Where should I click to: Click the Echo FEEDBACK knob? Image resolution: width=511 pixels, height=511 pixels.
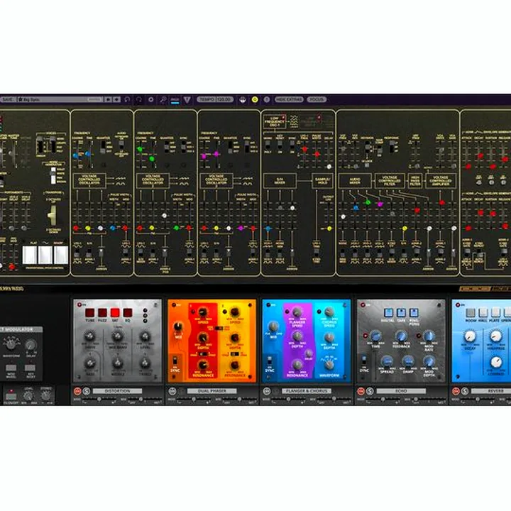tap(401, 336)
